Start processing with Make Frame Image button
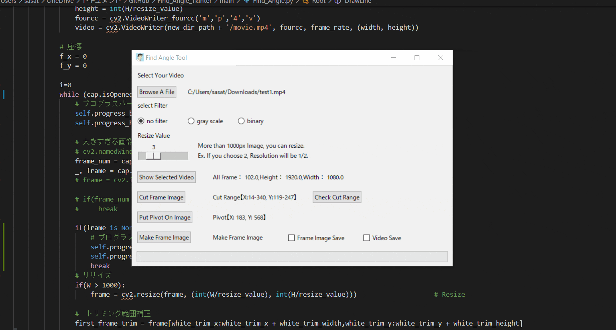The width and height of the screenshot is (616, 330). (164, 237)
